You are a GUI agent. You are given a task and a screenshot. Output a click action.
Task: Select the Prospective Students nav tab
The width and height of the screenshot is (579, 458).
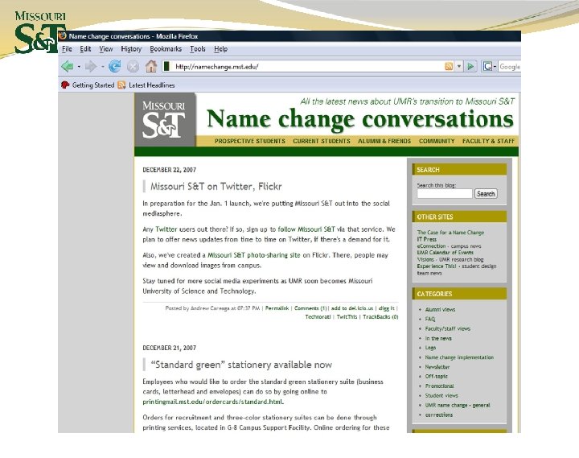(250, 141)
